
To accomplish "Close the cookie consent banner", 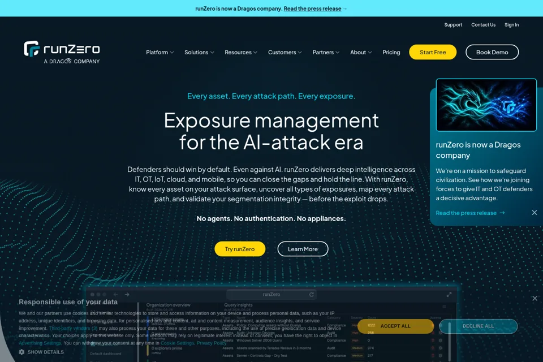I will [x=535, y=298].
